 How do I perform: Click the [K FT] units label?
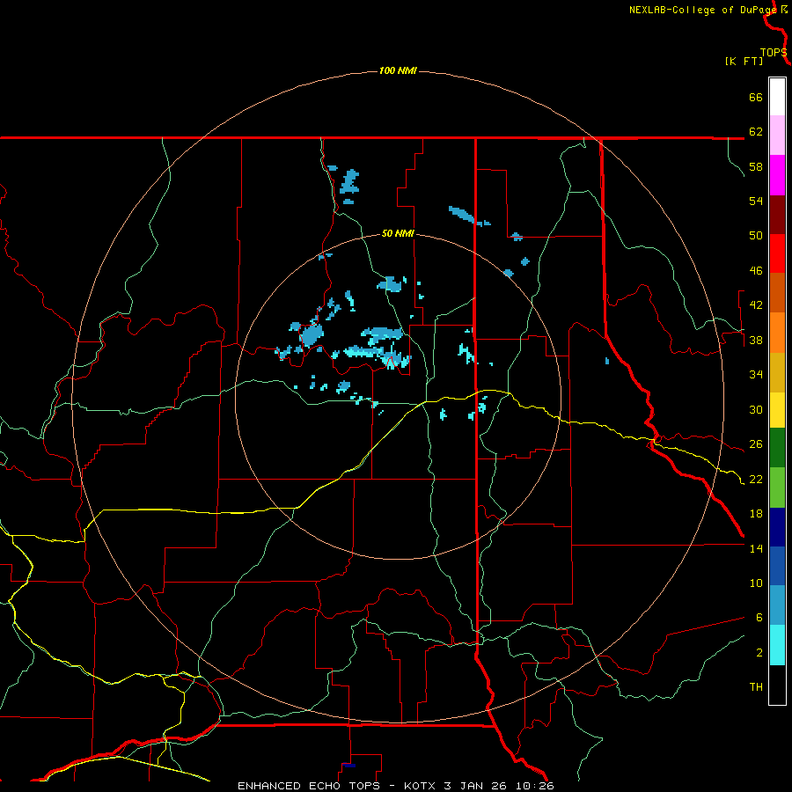pyautogui.click(x=744, y=61)
